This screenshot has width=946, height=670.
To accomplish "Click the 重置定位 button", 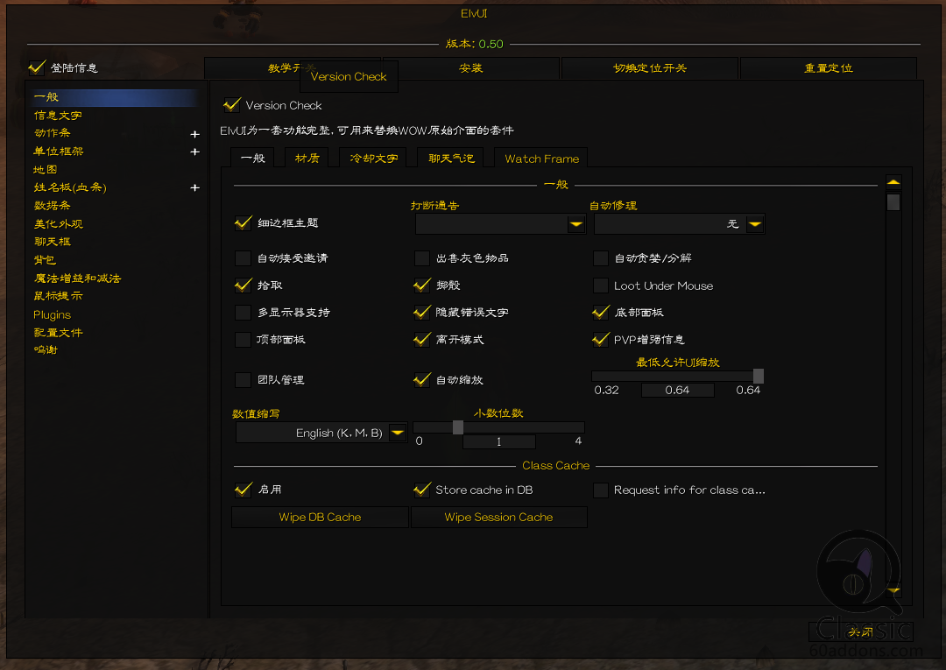I will point(829,68).
